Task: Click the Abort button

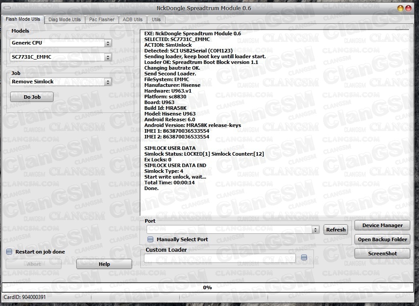Action: point(34,264)
